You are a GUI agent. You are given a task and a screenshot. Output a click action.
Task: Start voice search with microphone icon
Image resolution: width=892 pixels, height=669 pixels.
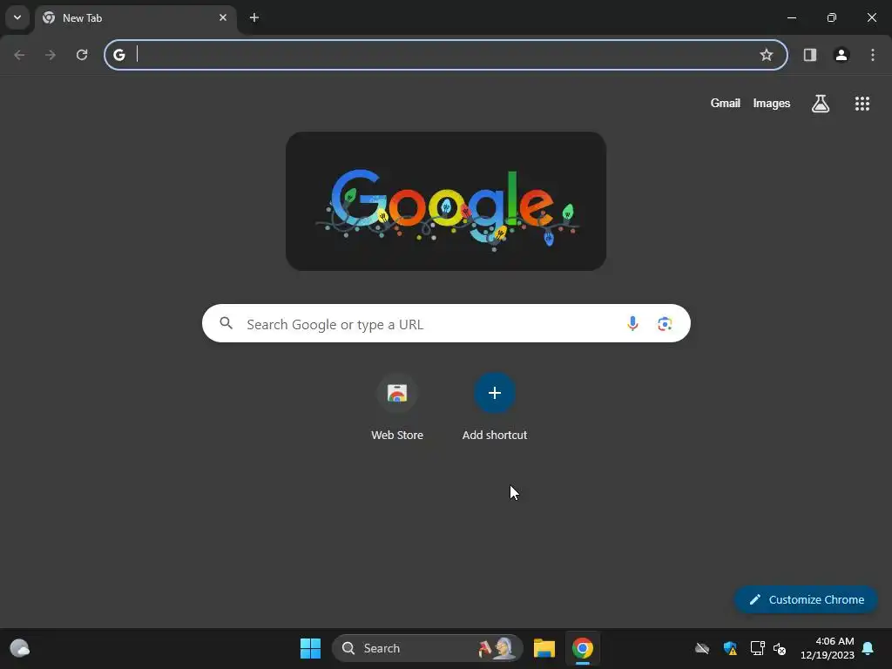632,324
